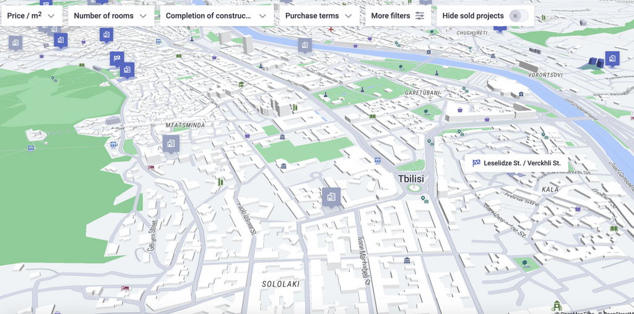This screenshot has width=634, height=314.
Task: Select the blue building pin just below the flag pin
Action: coord(127,70)
